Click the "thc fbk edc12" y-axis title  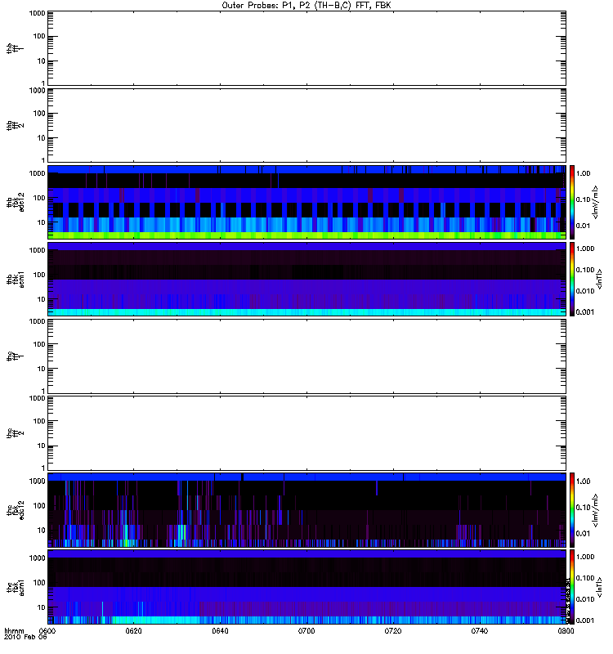(16, 509)
